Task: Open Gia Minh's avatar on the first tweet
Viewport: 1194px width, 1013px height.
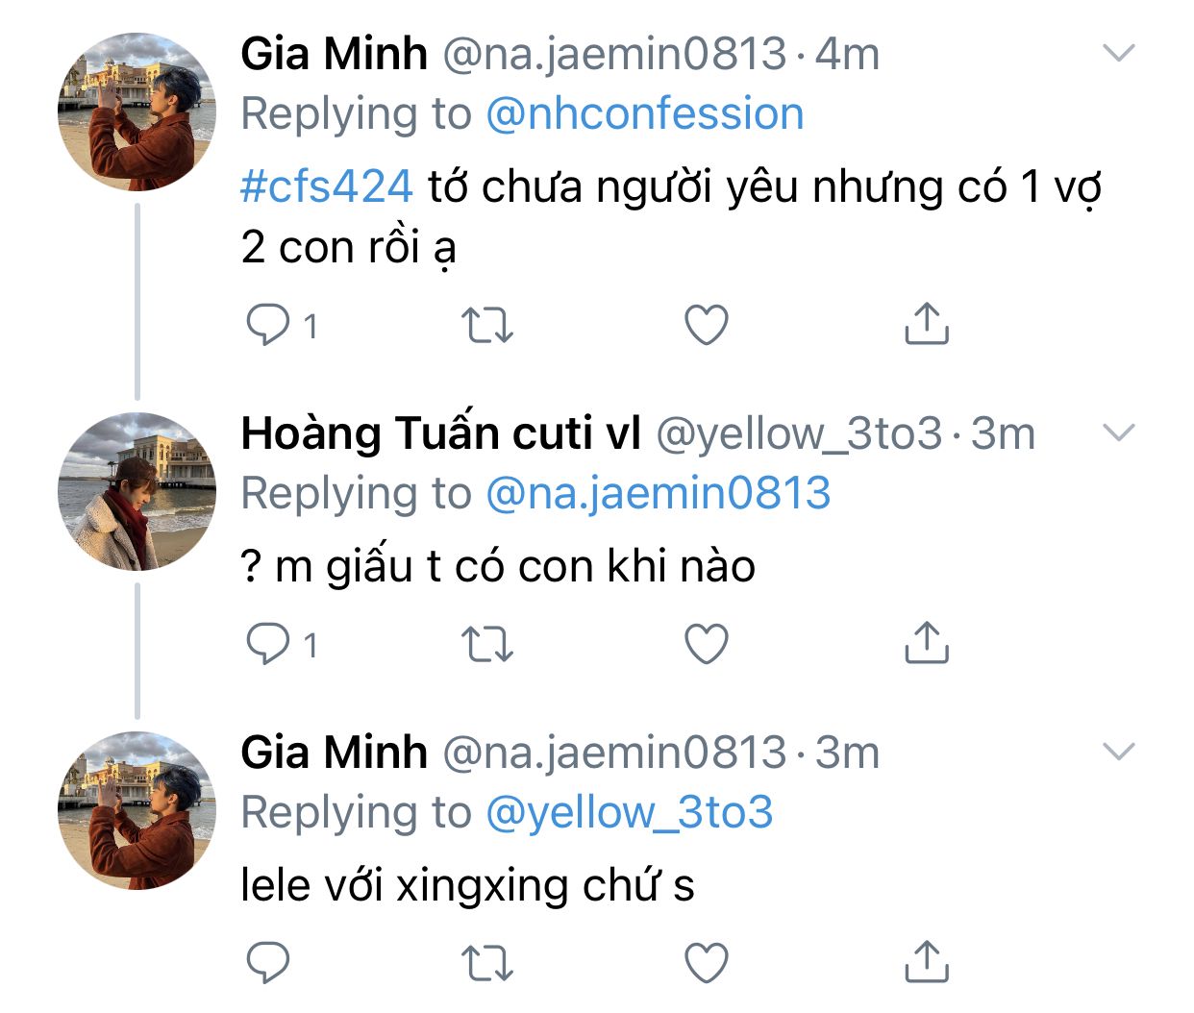Action: tap(137, 111)
